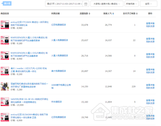This screenshot has height=126, width=161.
Task: Open entive/亿田 F7CGMH product thumbnail
Action: 5,25
